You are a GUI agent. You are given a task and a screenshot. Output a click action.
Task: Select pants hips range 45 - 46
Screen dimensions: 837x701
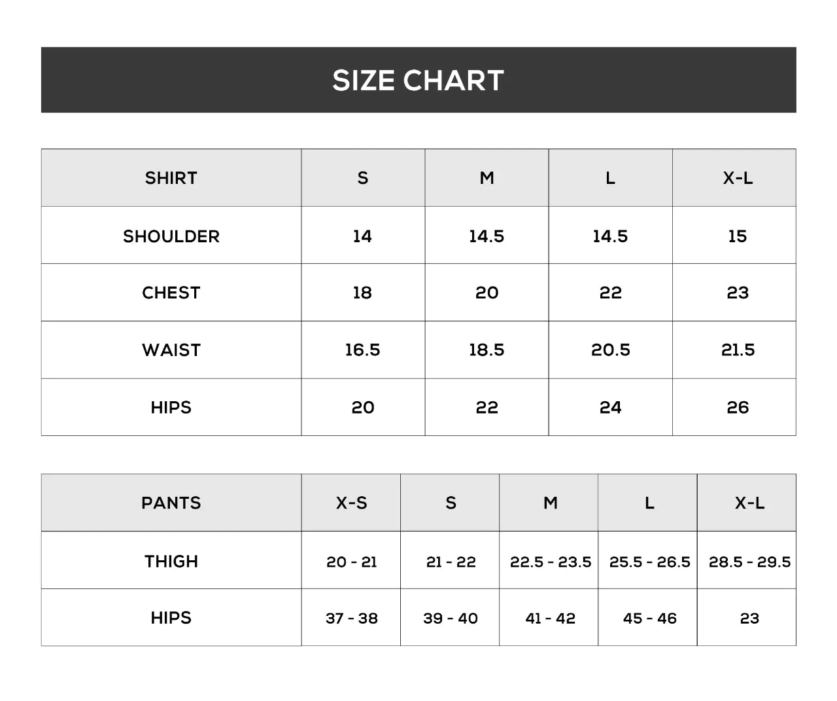click(649, 619)
